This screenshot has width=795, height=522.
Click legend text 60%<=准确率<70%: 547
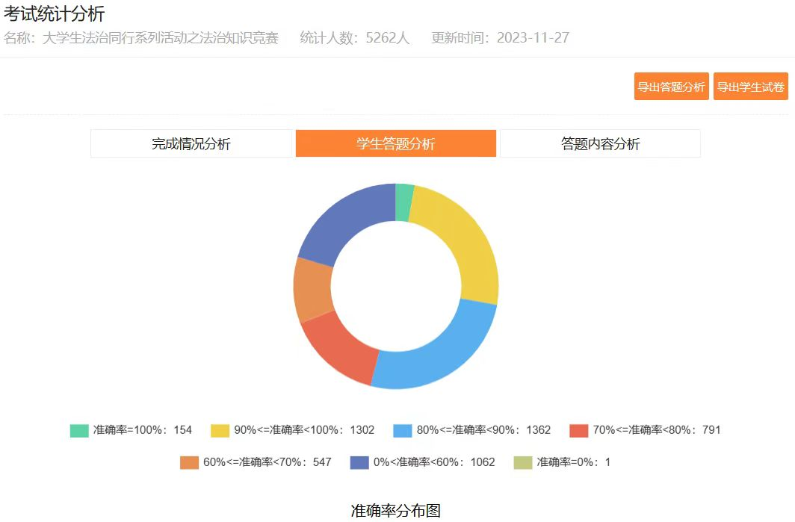pos(267,462)
